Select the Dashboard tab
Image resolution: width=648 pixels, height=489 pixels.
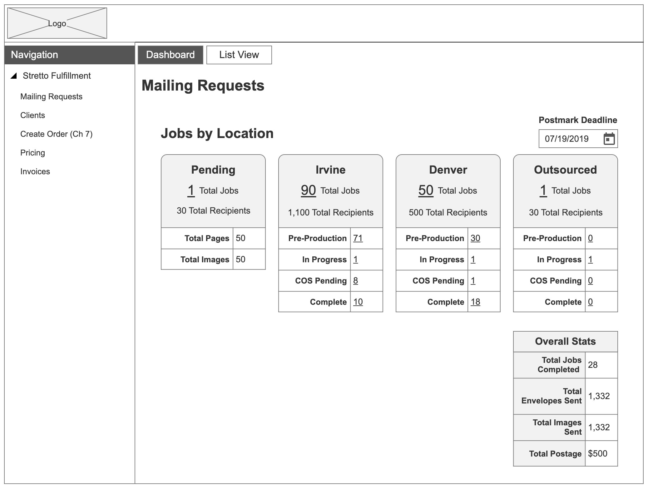pos(171,55)
